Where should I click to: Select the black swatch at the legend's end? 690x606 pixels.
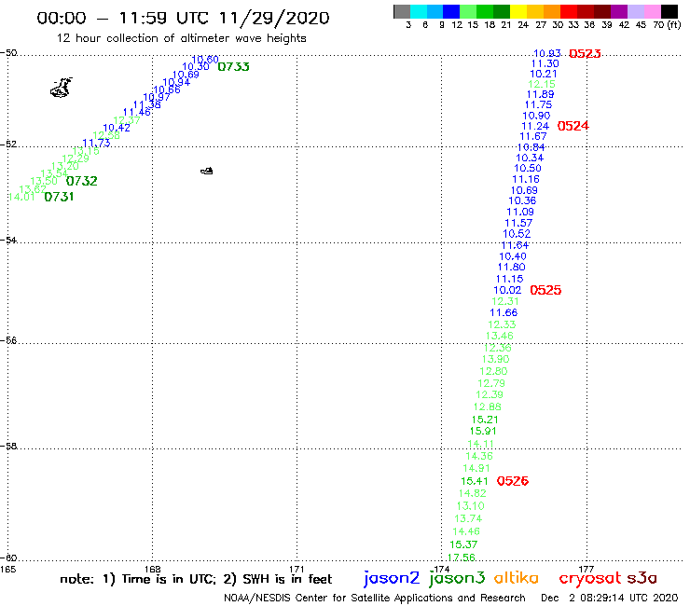click(x=669, y=11)
